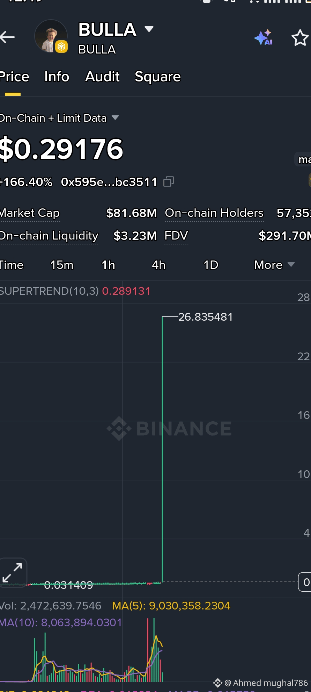Select the 15m chart interval
Viewport: 311px width, 692px height.
click(x=62, y=265)
